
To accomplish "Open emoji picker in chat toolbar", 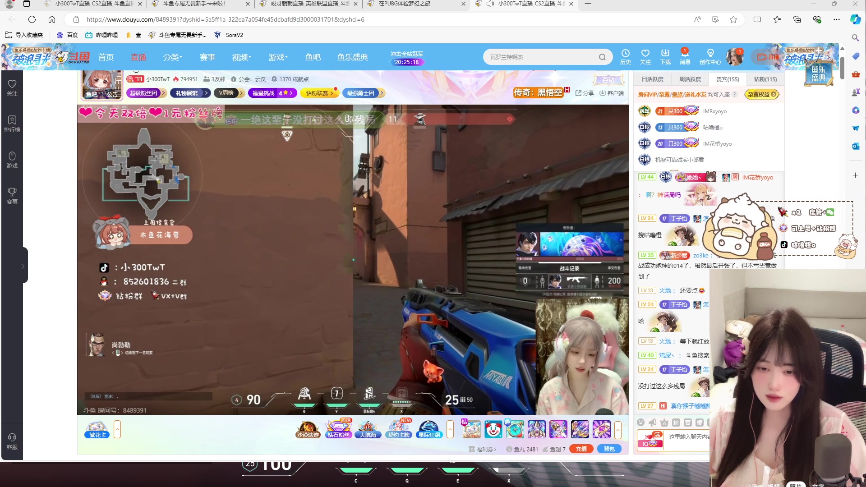I will pos(640,423).
